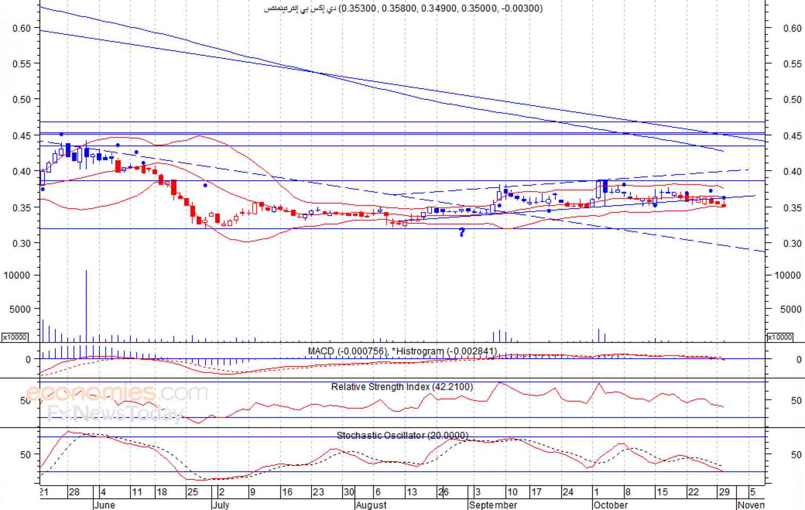
Task: Select the June month label
Action: [104, 505]
